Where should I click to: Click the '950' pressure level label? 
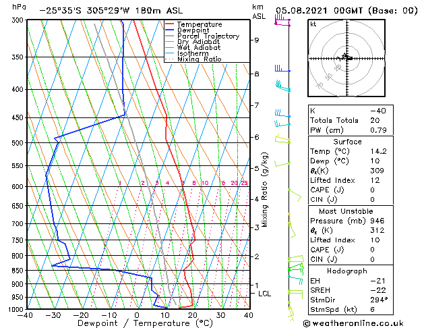[x=19, y=298]
